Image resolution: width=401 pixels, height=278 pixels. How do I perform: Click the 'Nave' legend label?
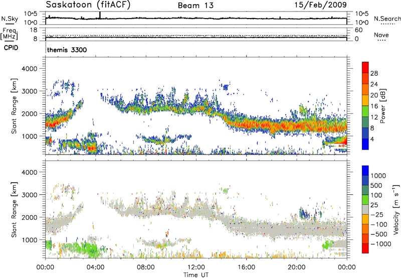click(x=381, y=35)
